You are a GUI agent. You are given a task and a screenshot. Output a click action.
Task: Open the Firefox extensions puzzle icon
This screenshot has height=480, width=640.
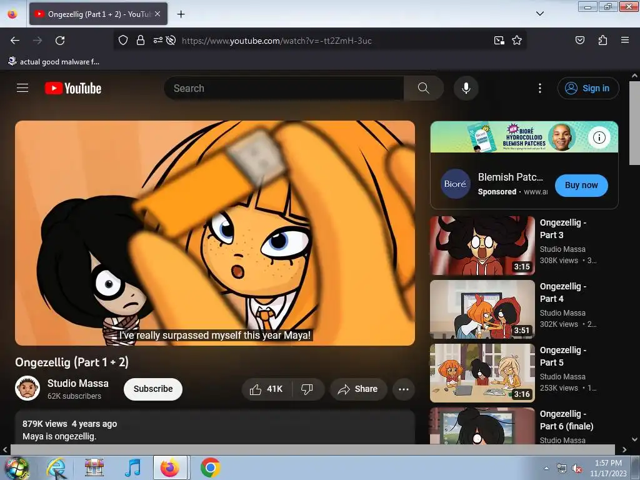[602, 40]
